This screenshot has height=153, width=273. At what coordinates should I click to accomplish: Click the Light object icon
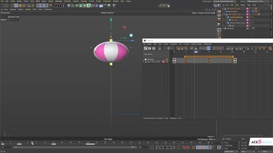(109, 6)
